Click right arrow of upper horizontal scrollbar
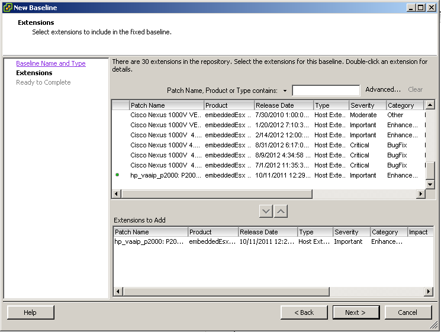The image size is (441, 332). click(421, 194)
